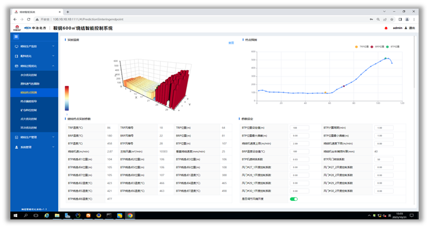
Task: Collapse the 烧结过程优化 submenu chevron
Action: pyautogui.click(x=53, y=66)
